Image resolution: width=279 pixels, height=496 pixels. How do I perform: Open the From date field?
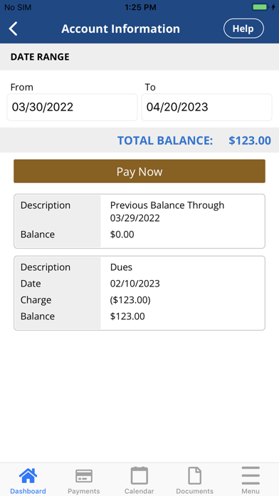pos(73,107)
